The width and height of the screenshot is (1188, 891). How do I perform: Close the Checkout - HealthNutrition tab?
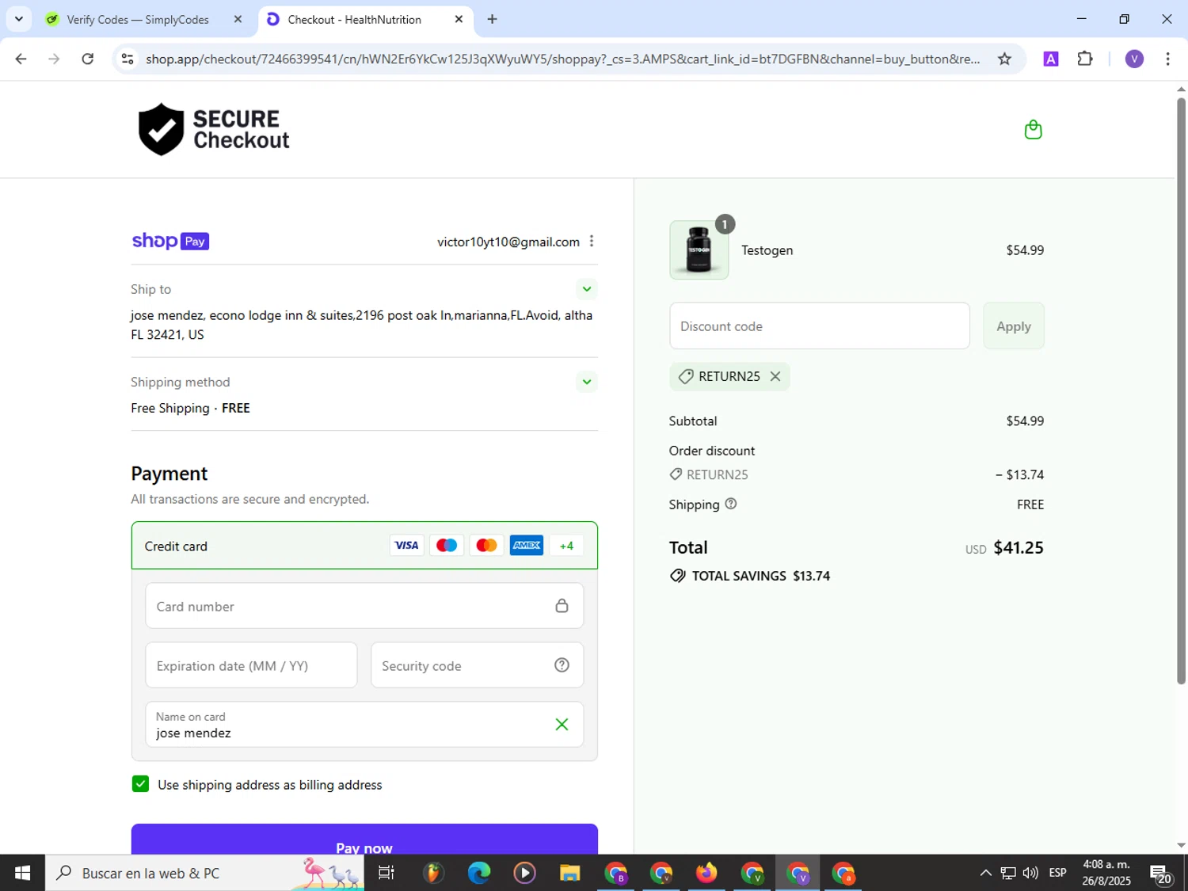(459, 19)
